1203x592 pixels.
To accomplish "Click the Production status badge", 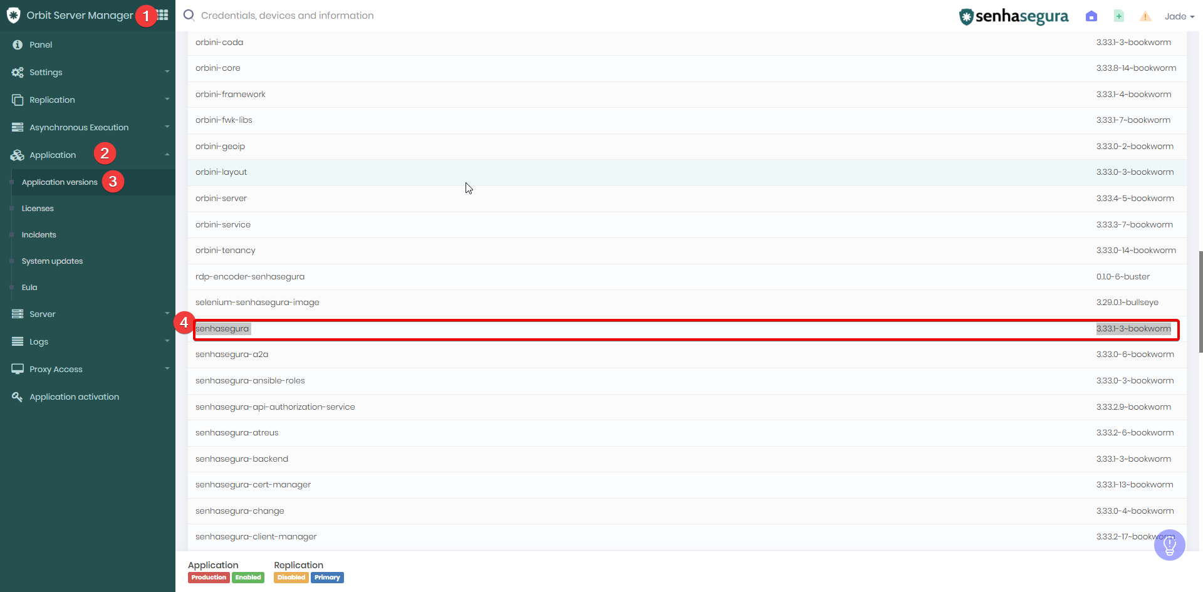I will click(209, 578).
